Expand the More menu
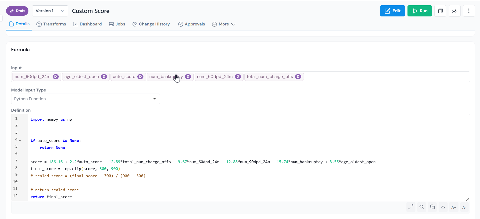This screenshot has height=219, width=480. point(224,24)
